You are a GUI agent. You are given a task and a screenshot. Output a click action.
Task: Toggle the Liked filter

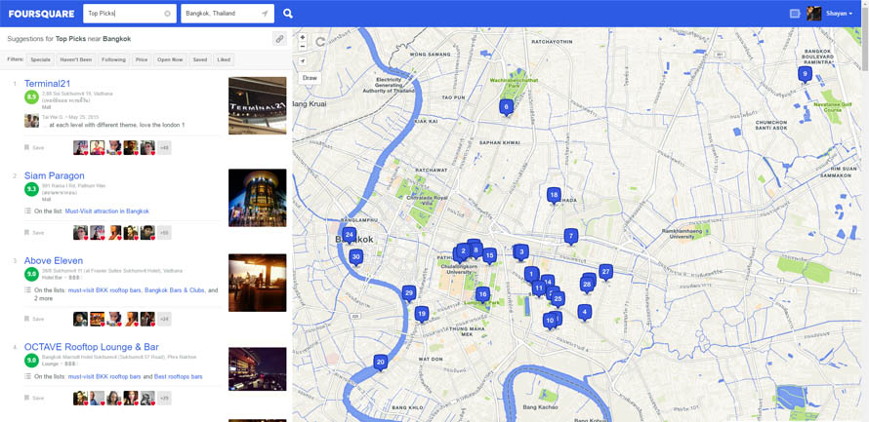coord(224,59)
